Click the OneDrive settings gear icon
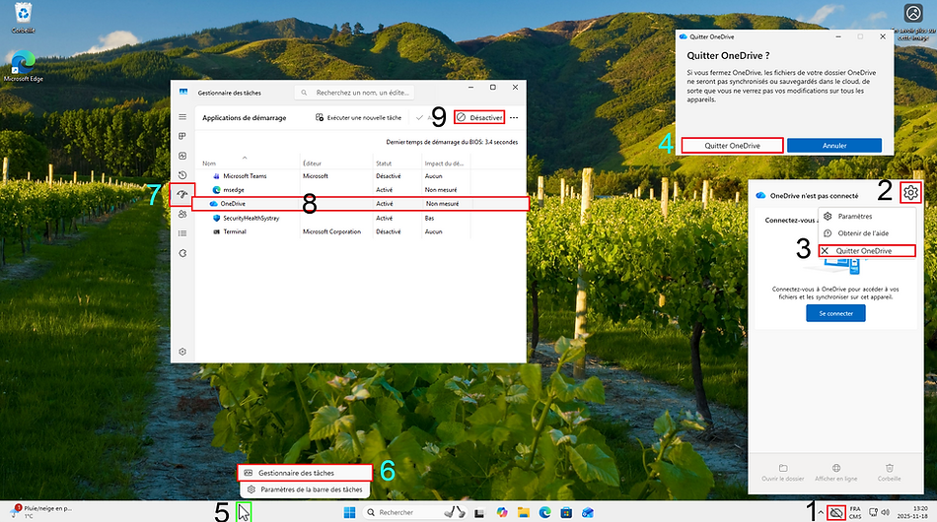The height and width of the screenshot is (522, 937). (x=910, y=193)
